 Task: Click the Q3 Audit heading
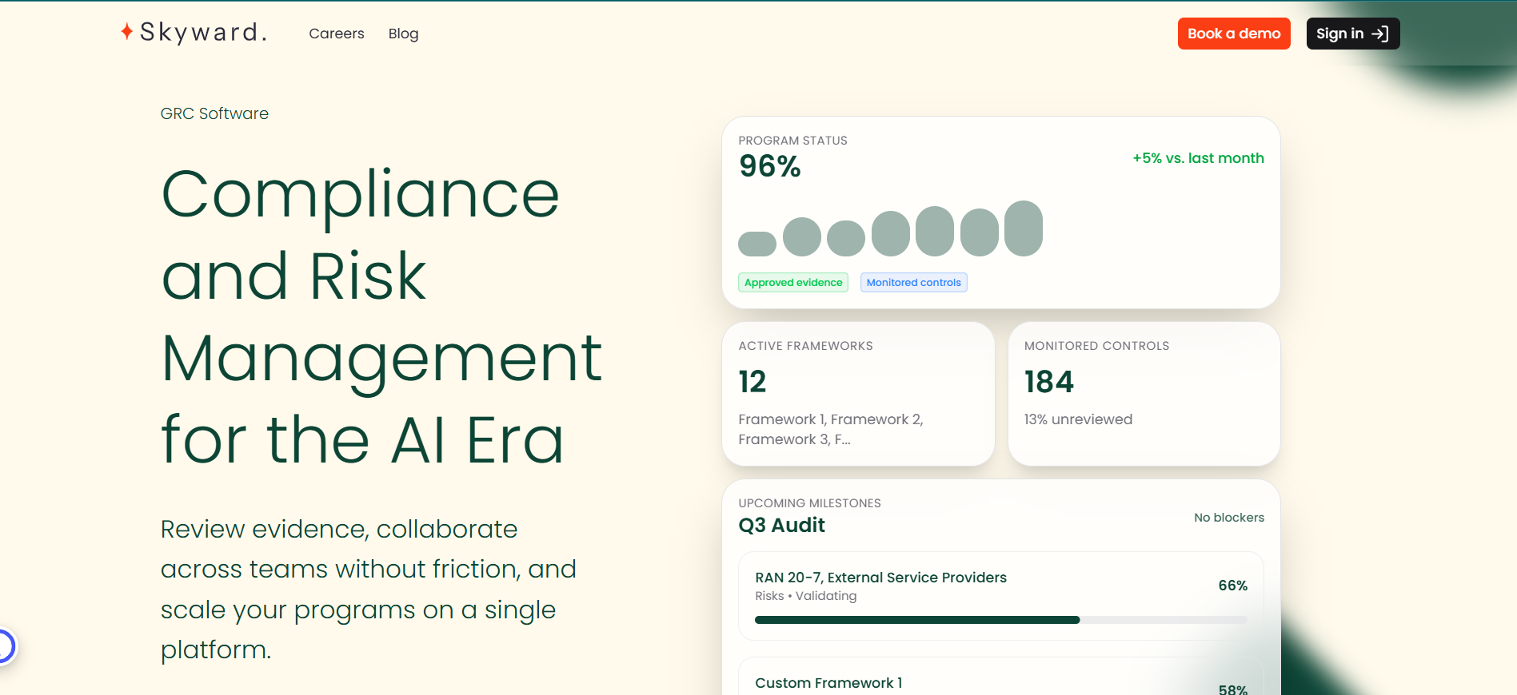[x=781, y=525]
